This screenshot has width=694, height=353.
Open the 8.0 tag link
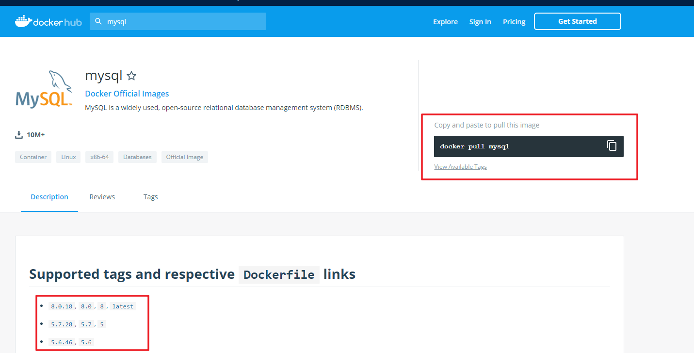tap(86, 306)
